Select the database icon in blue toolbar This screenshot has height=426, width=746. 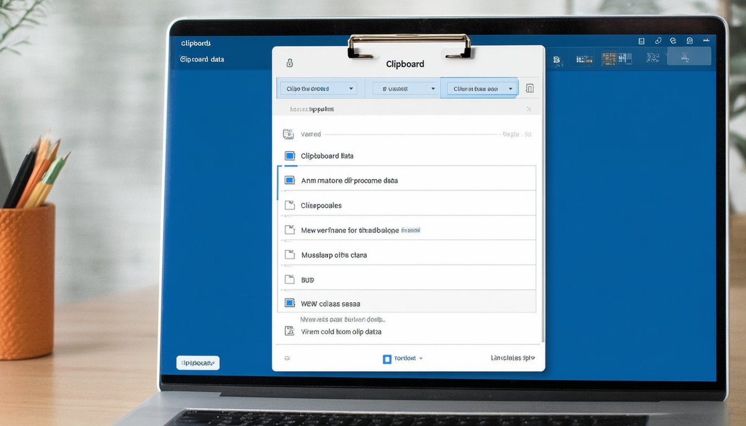(557, 59)
